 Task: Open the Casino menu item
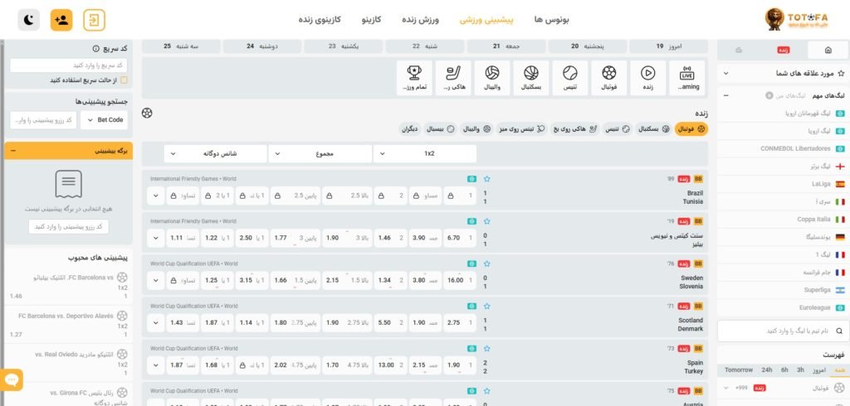click(372, 19)
